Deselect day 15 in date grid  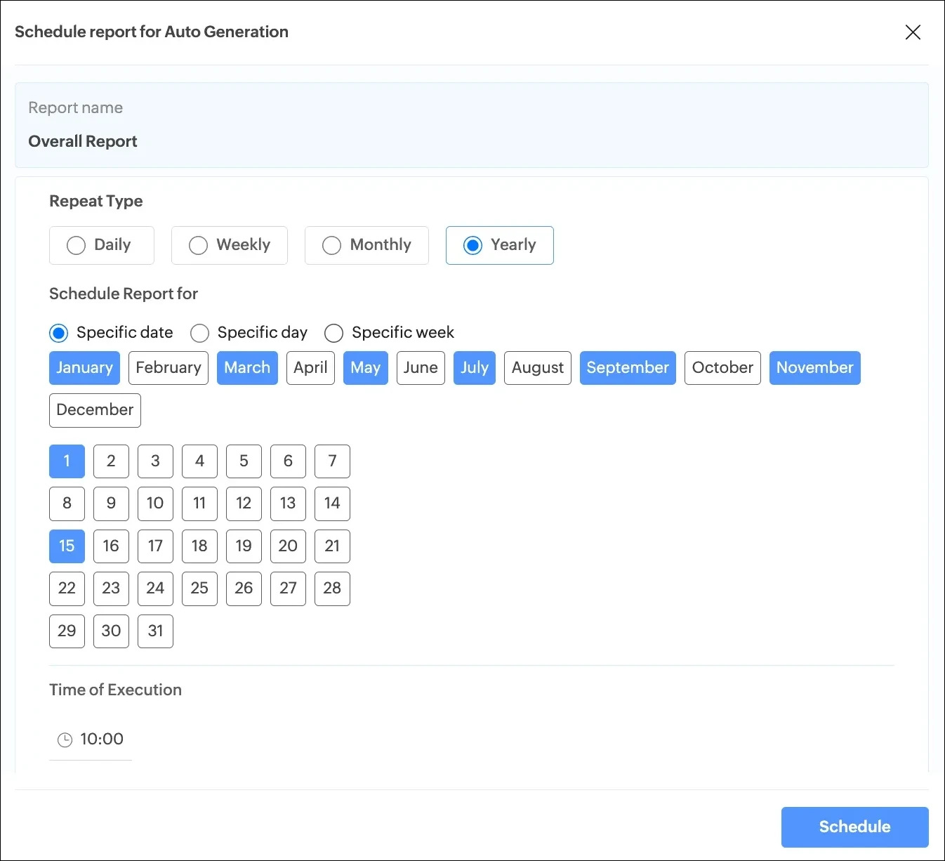coord(67,546)
